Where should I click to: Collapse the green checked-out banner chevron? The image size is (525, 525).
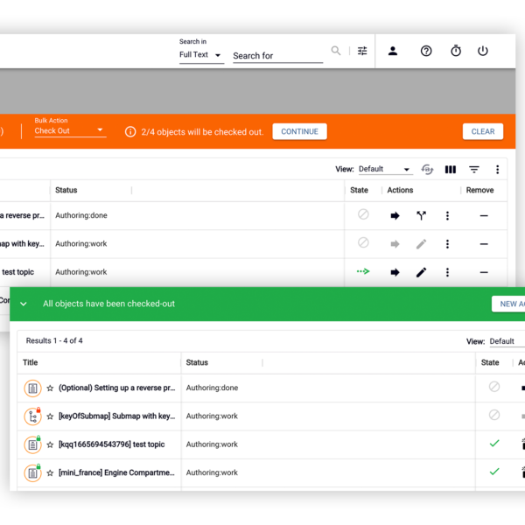pos(24,304)
